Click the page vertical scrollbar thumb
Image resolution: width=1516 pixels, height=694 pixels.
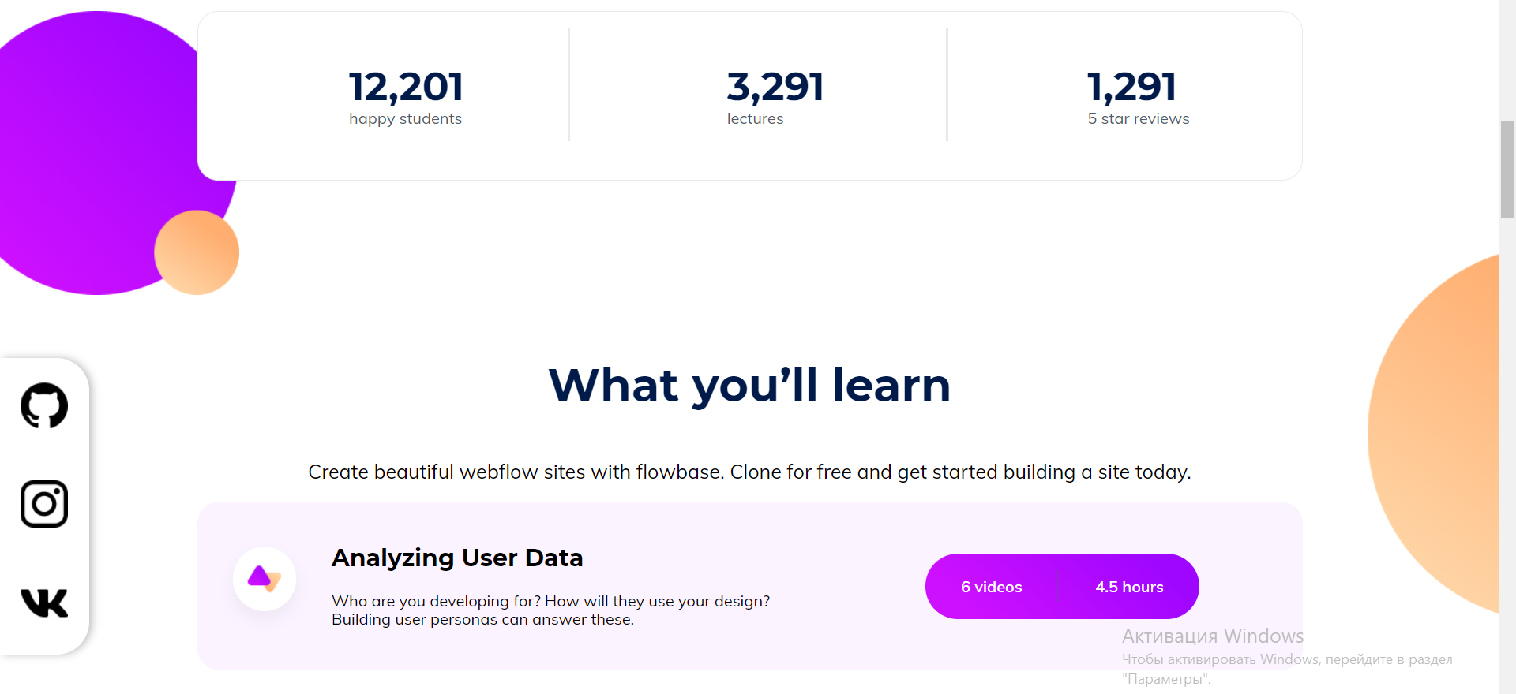[x=1507, y=169]
